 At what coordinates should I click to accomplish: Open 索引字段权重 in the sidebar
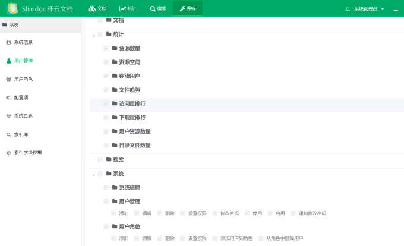pos(28,153)
